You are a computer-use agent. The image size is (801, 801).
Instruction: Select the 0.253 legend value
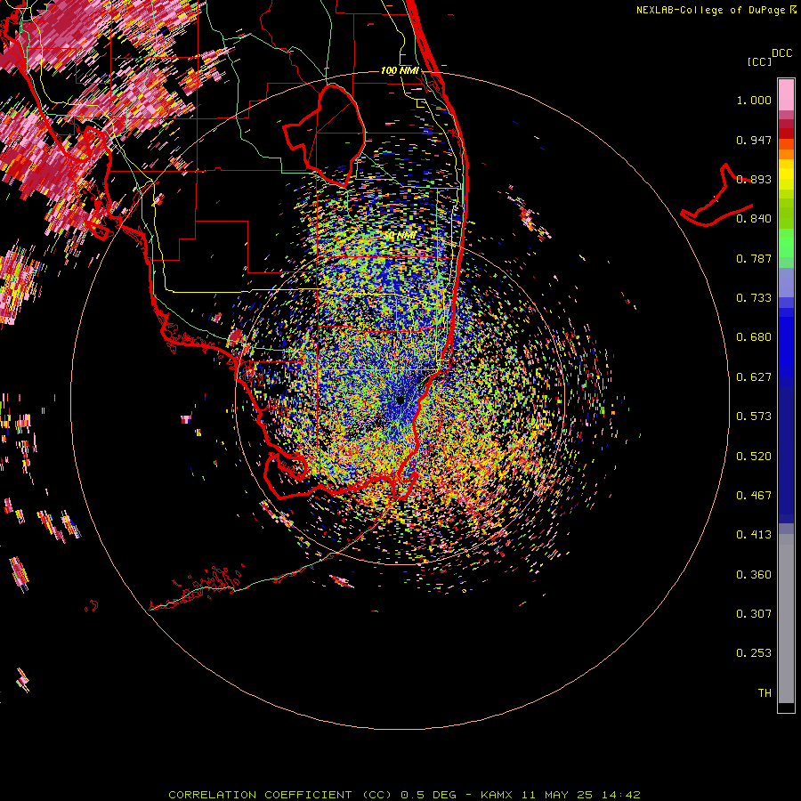pos(754,653)
